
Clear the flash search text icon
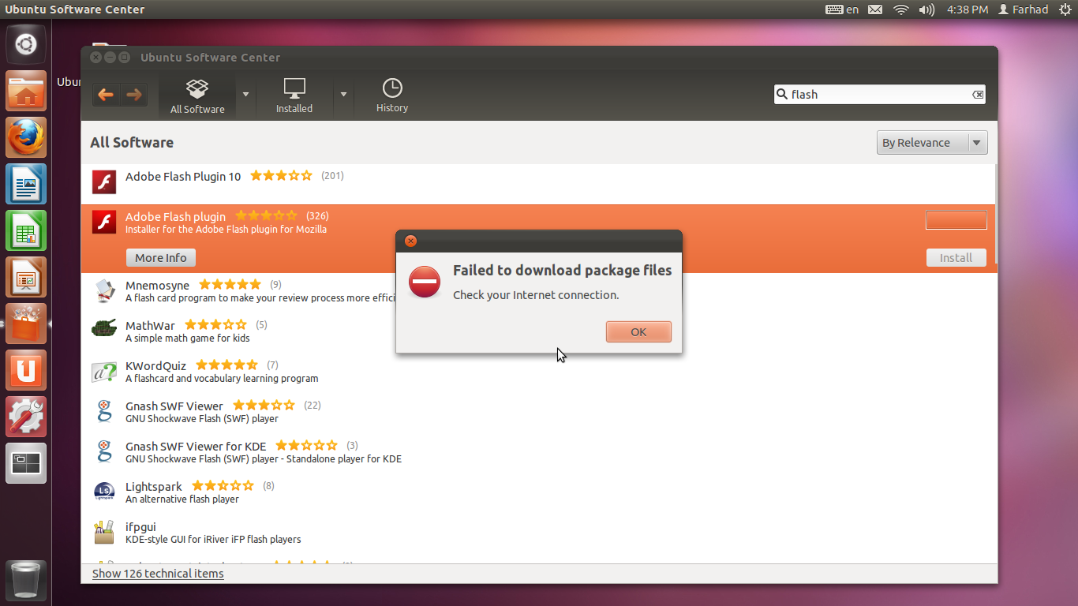coord(978,95)
